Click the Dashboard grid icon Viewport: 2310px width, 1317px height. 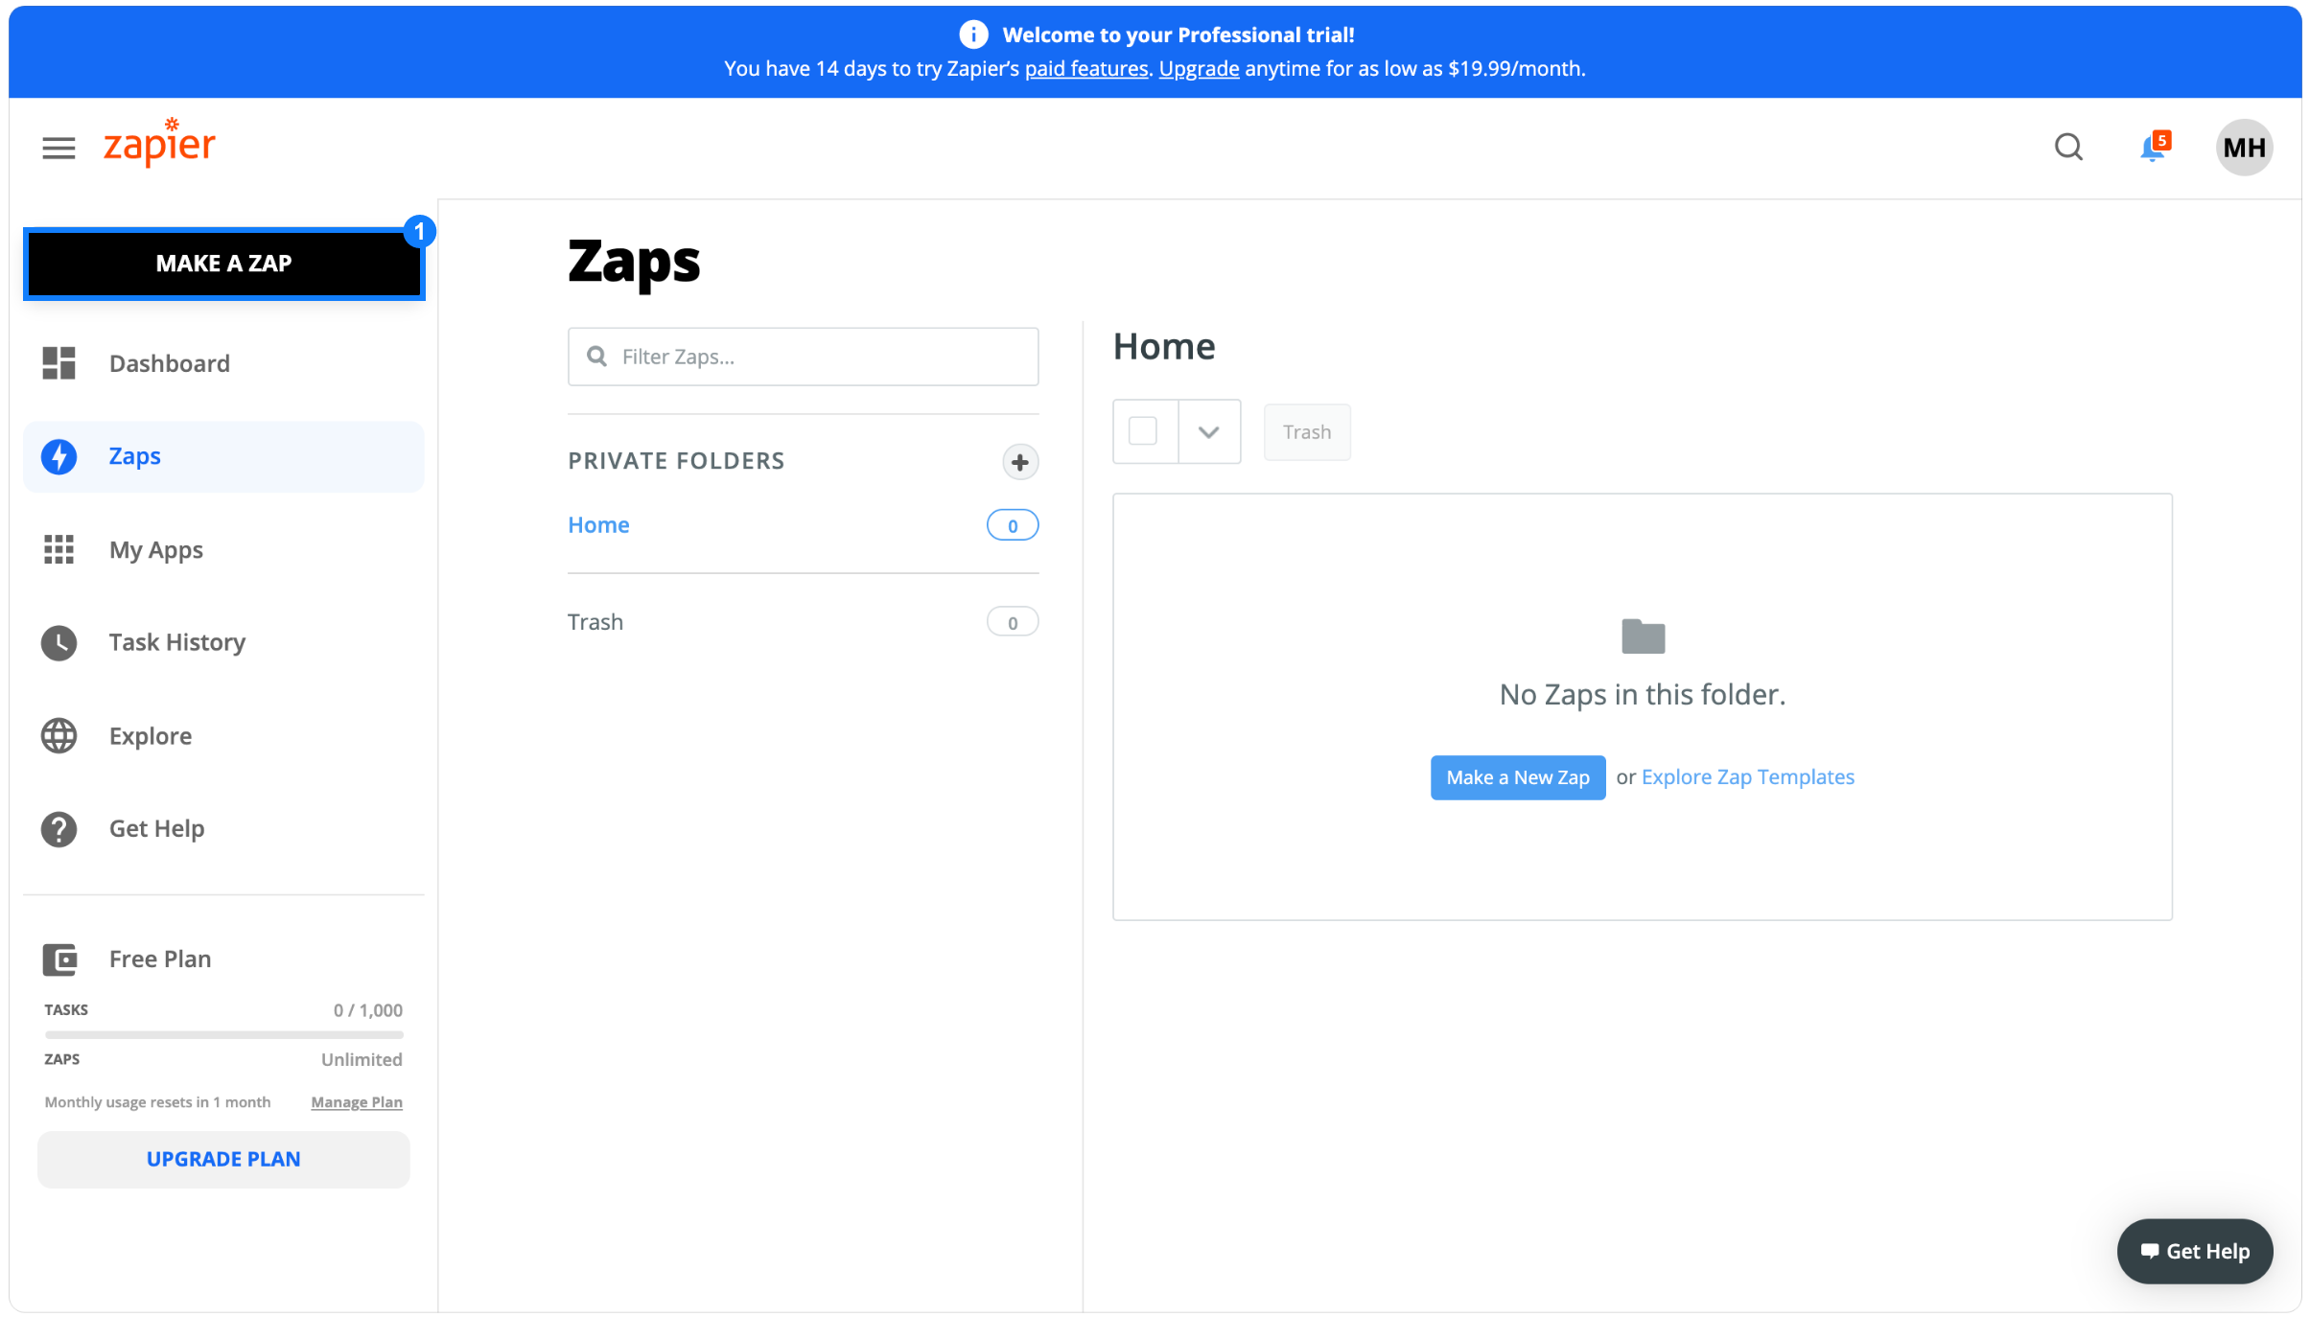pos(58,363)
